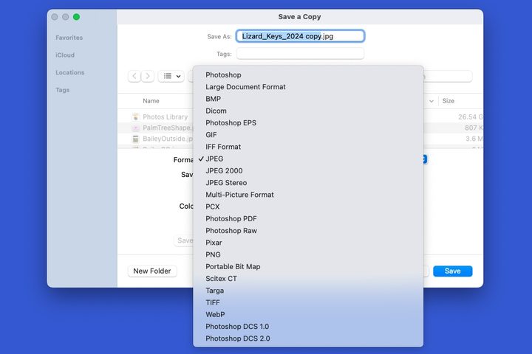Select BMP in the format menu

[308, 99]
